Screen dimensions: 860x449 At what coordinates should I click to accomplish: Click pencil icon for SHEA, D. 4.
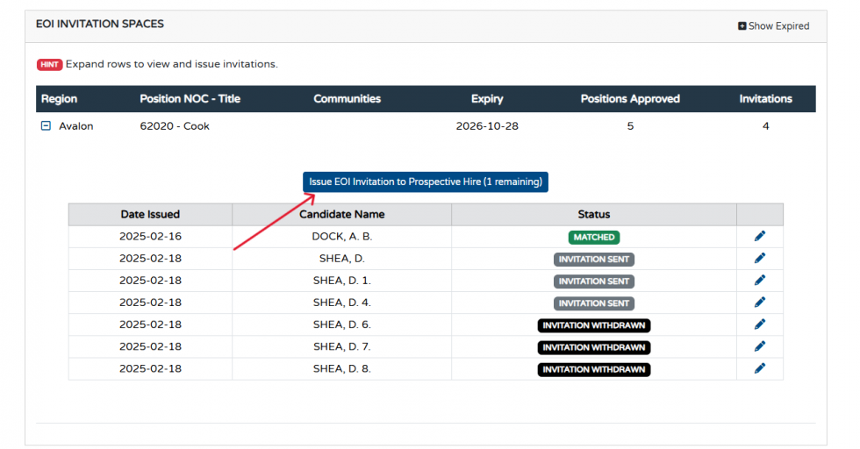(759, 302)
